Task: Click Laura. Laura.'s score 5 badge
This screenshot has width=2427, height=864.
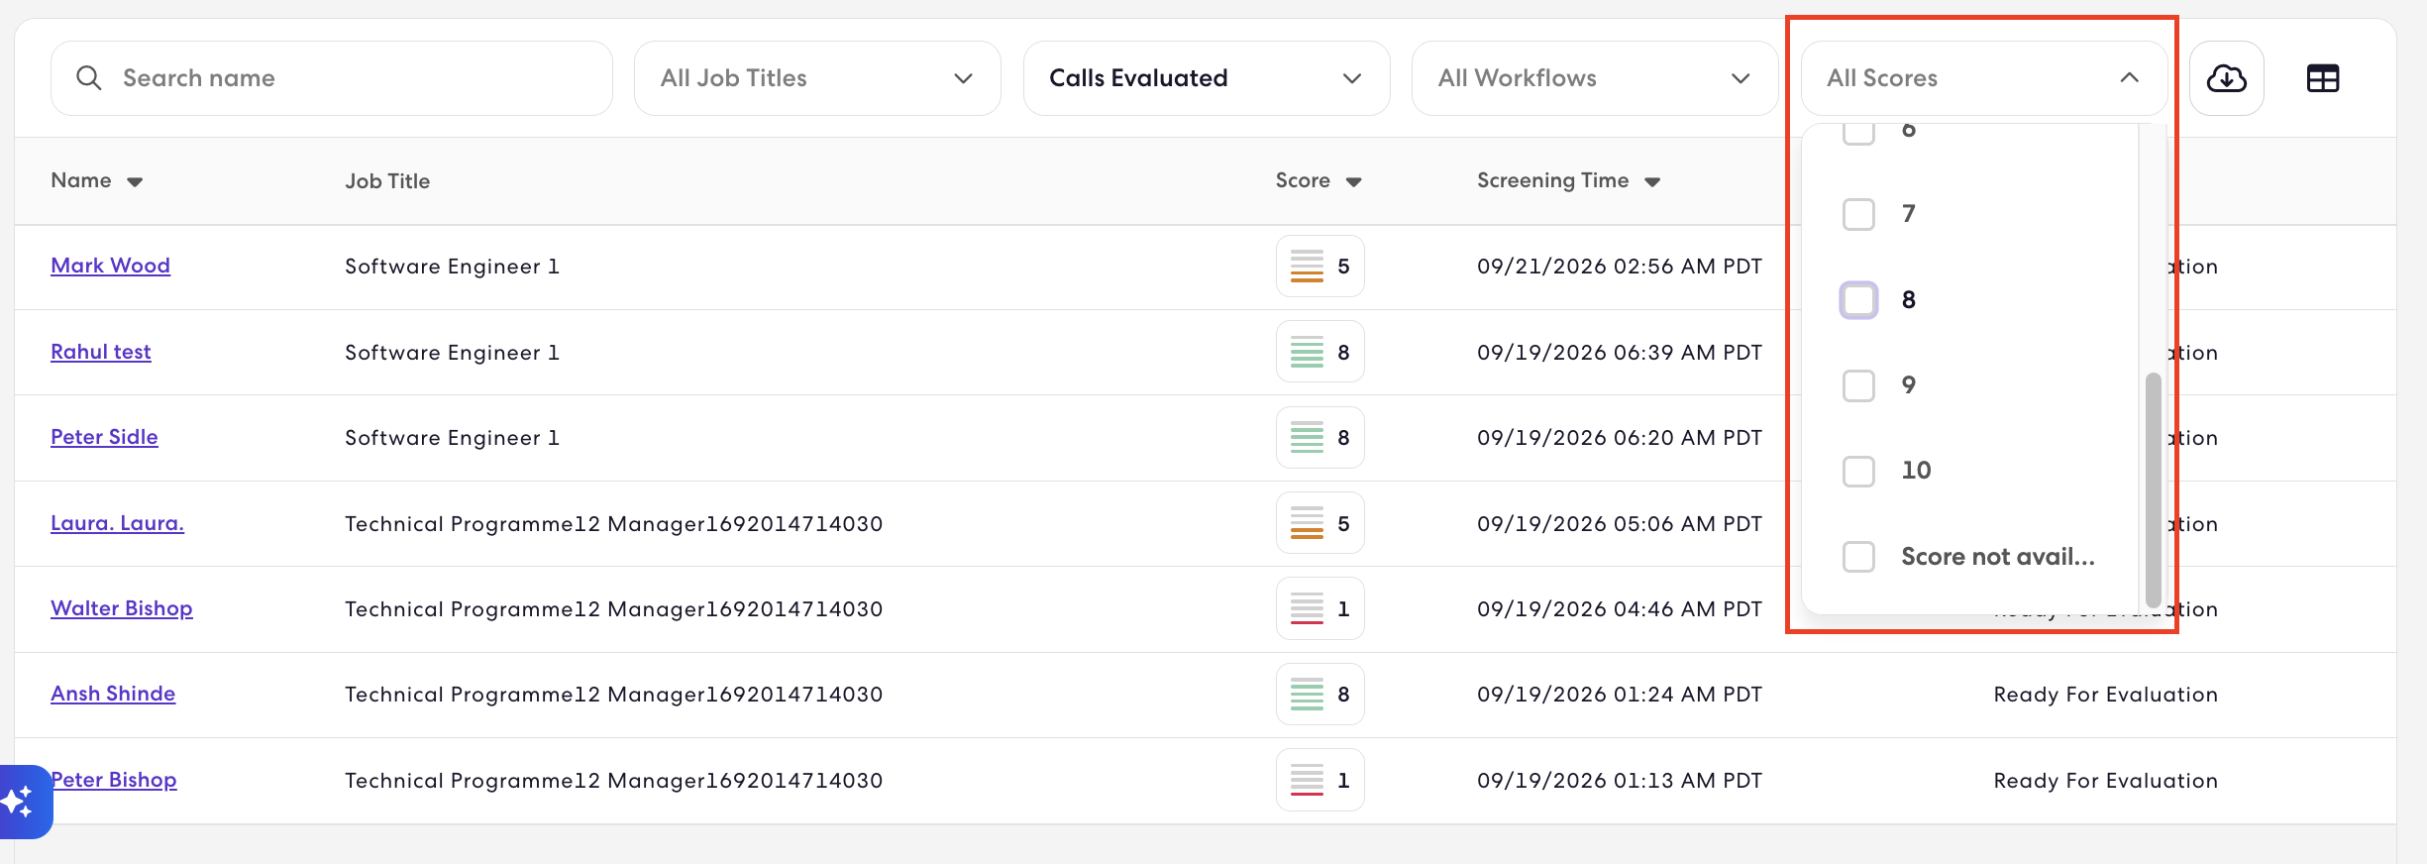Action: (1319, 523)
